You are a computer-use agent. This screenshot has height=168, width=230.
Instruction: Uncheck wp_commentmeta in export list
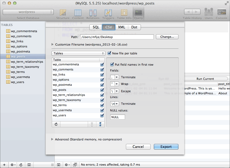point(102,65)
